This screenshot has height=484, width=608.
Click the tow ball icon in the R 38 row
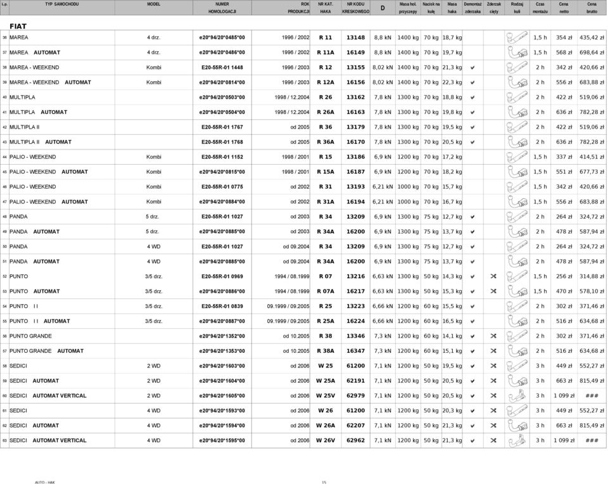coord(517,336)
